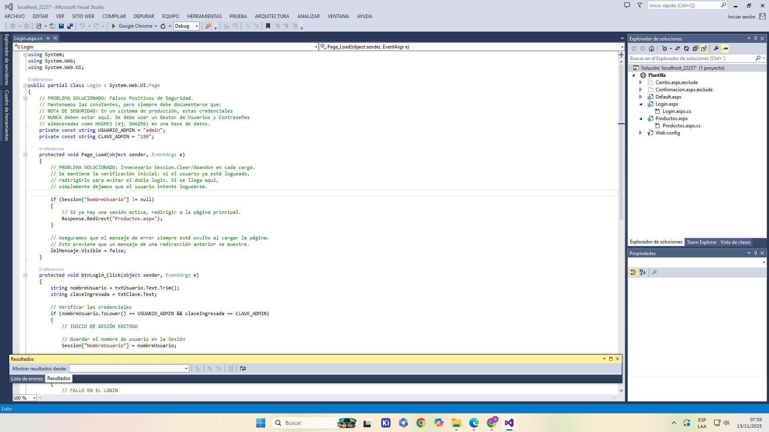Toggle word wrap in Resultados panel
This screenshot has height=432, width=769.
[x=243, y=368]
